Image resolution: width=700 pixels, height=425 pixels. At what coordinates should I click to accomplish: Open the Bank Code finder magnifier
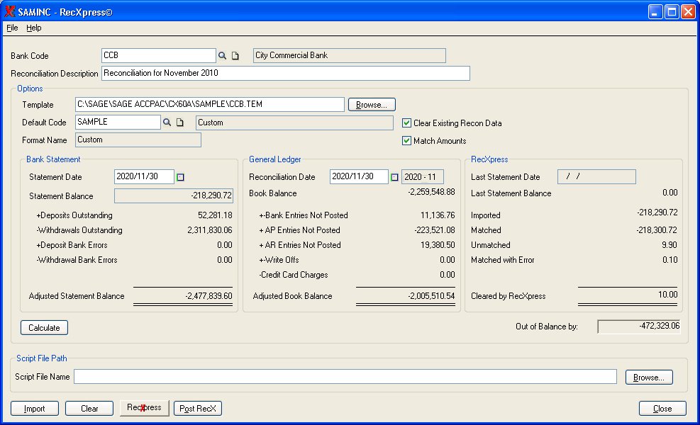click(x=222, y=56)
